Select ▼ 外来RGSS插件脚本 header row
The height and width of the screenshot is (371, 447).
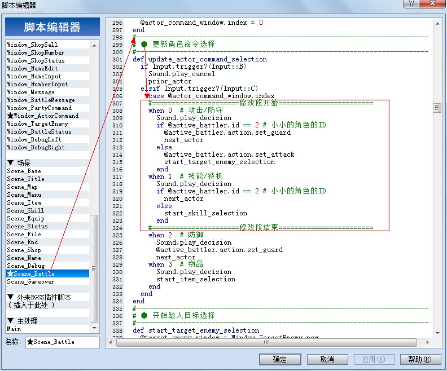pyautogui.click(x=47, y=297)
